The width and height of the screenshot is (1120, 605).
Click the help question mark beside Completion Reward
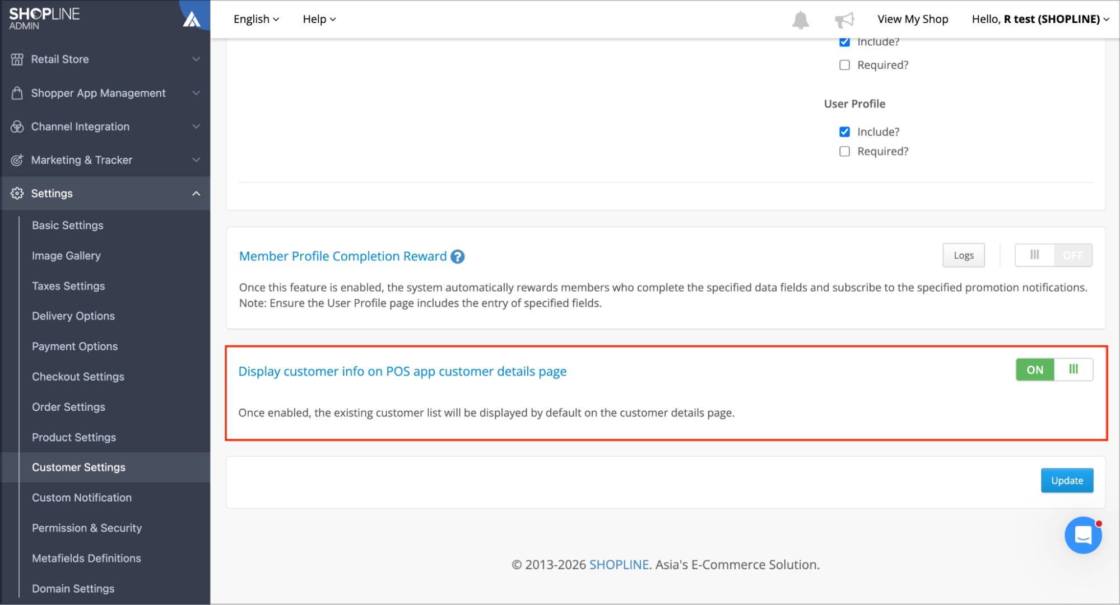(x=458, y=256)
